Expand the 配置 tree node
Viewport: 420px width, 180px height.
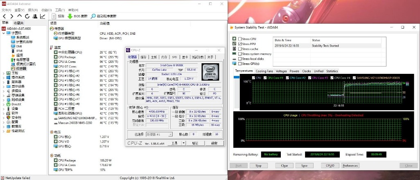click(x=4, y=122)
